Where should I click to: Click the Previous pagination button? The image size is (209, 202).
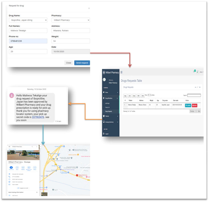(x=192, y=111)
